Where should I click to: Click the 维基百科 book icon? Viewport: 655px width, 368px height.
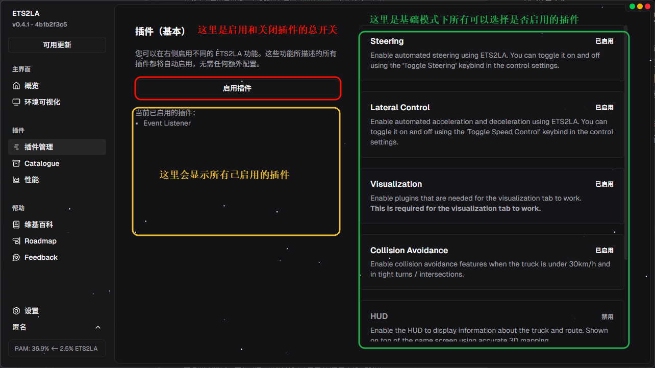pyautogui.click(x=16, y=225)
